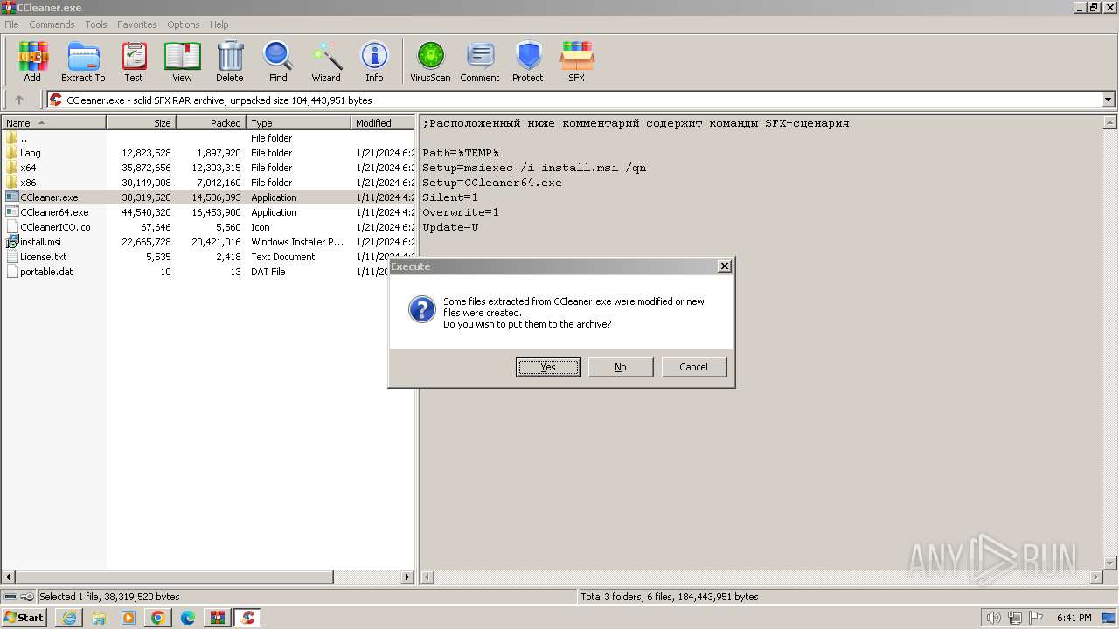Sort by the Modified column header
The image size is (1119, 629).
click(383, 123)
